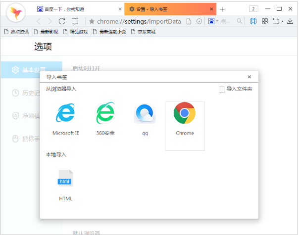The height and width of the screenshot is (235, 299).
Task: Go forward in browser history
Action: click(50, 21)
